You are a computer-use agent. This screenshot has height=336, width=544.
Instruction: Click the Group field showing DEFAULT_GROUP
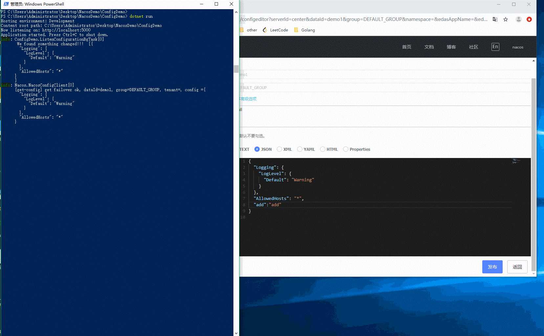pyautogui.click(x=385, y=88)
